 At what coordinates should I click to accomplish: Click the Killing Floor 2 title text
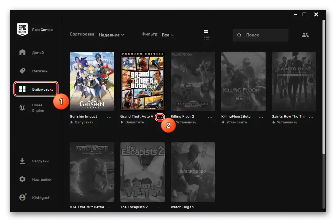182,116
